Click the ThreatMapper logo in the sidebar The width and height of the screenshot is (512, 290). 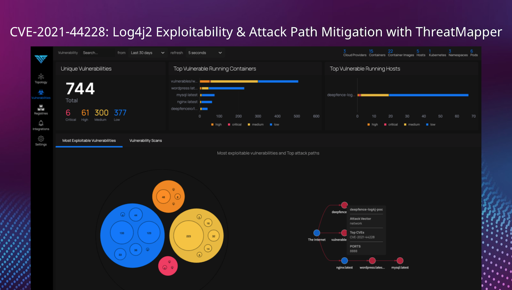point(41,59)
